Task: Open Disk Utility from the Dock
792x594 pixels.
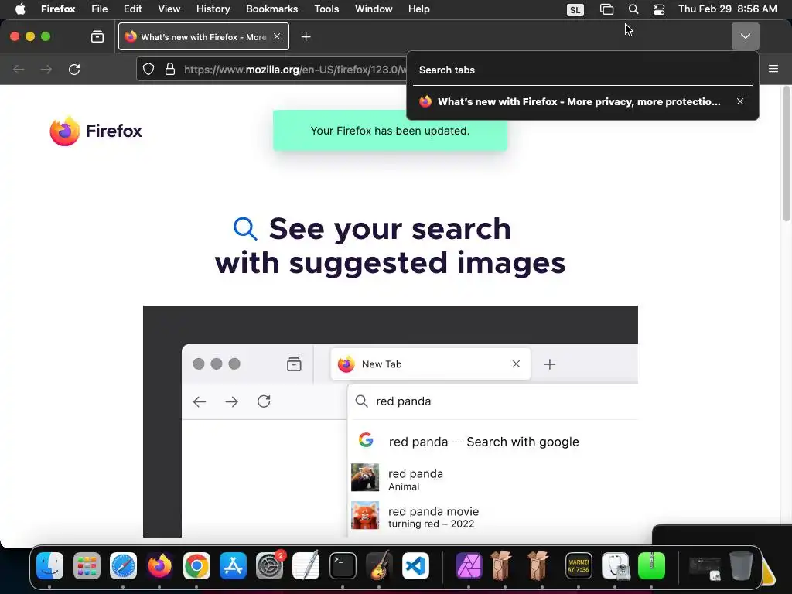Action: pyautogui.click(x=615, y=565)
